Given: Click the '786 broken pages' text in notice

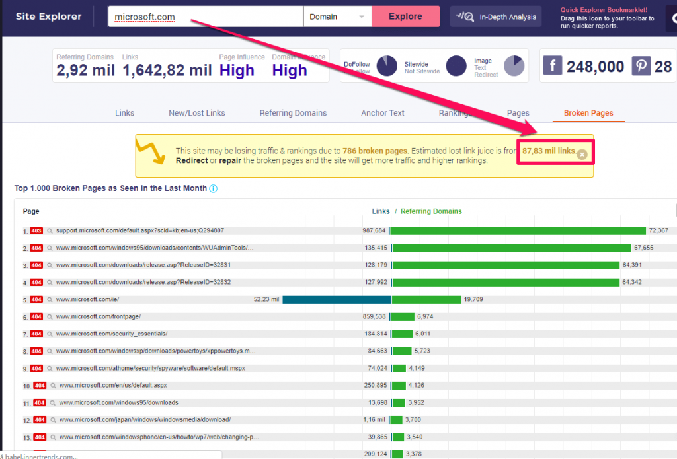Looking at the screenshot, I should [375, 151].
